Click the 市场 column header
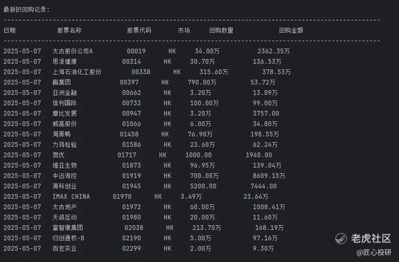 pyautogui.click(x=184, y=30)
